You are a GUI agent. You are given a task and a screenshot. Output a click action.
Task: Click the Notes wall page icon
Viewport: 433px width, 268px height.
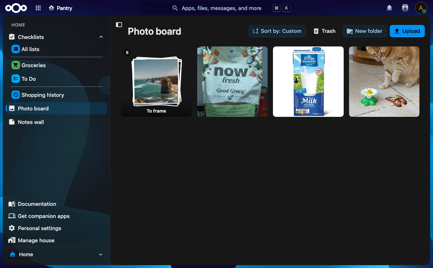[x=12, y=122]
